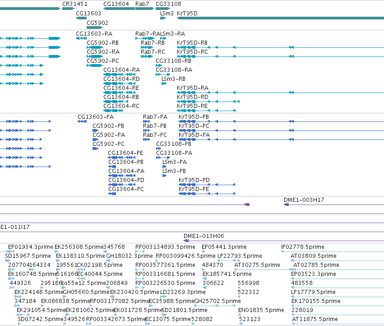Image resolution: width=384 pixels, height=326 pixels.
Task: Select transcript CG13604-RA
Action: [122, 70]
